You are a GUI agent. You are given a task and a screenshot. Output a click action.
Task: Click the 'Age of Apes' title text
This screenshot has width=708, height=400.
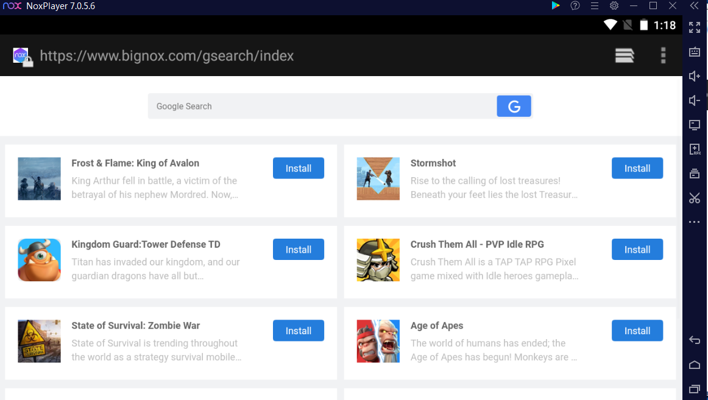437,326
